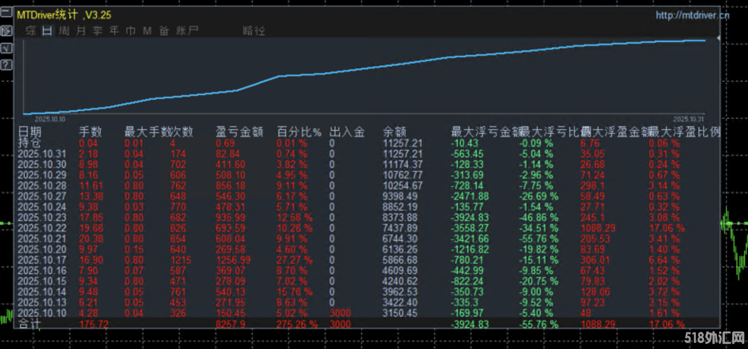This screenshot has width=748, height=349.
Task: Click the -2471.88 floating loss value
Action: [470, 196]
